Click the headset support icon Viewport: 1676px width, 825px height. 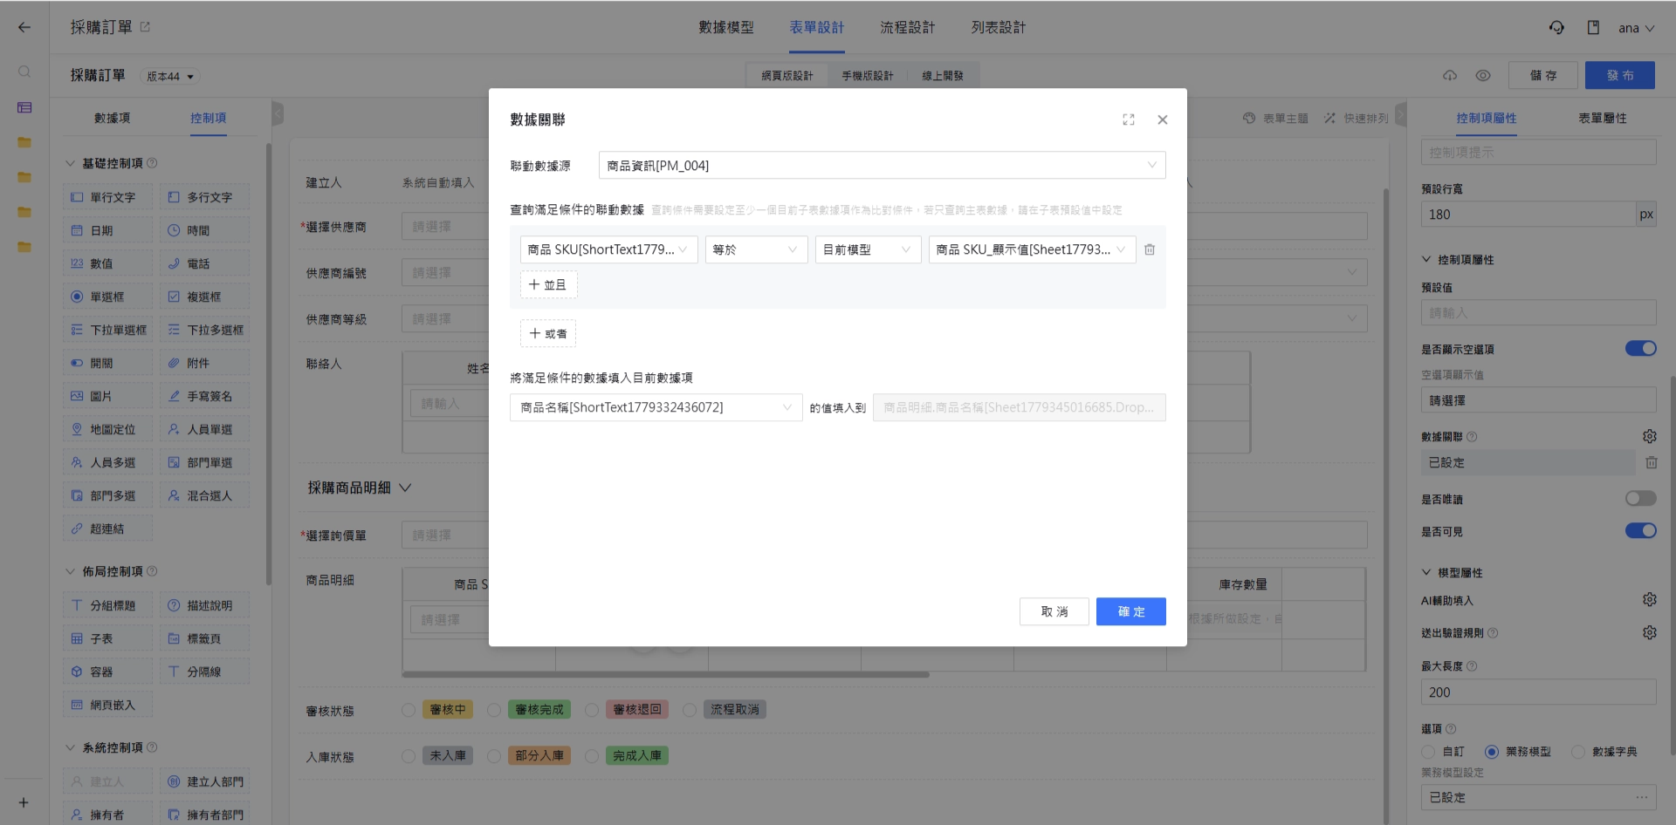[1556, 27]
